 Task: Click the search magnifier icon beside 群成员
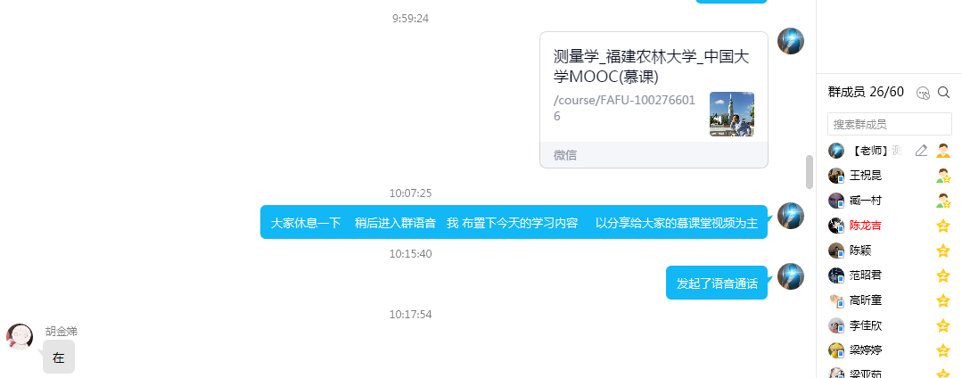[x=943, y=93]
